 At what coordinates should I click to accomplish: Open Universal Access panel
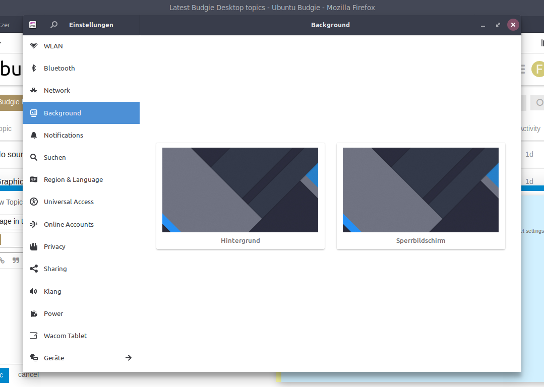point(69,202)
